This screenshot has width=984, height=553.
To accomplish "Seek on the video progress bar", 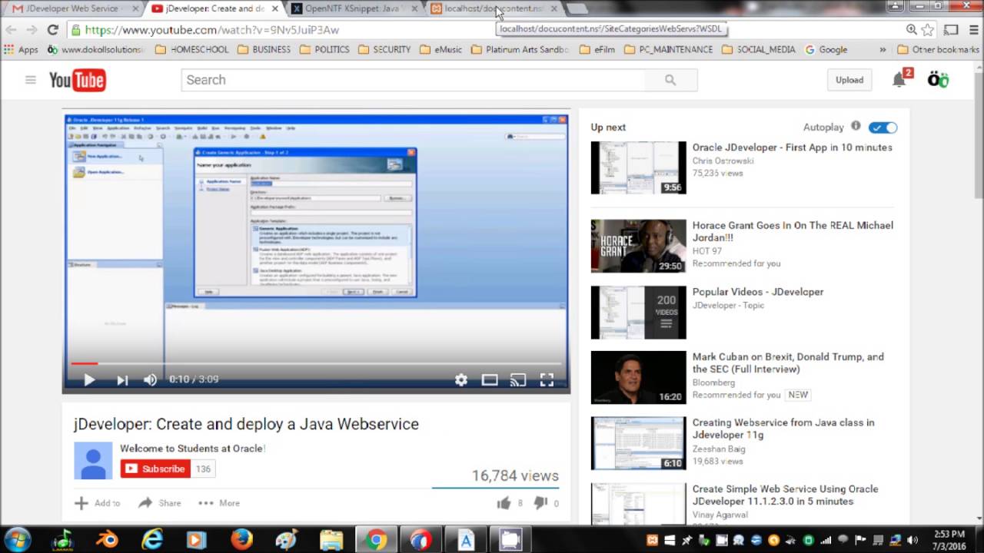I will 316,363.
